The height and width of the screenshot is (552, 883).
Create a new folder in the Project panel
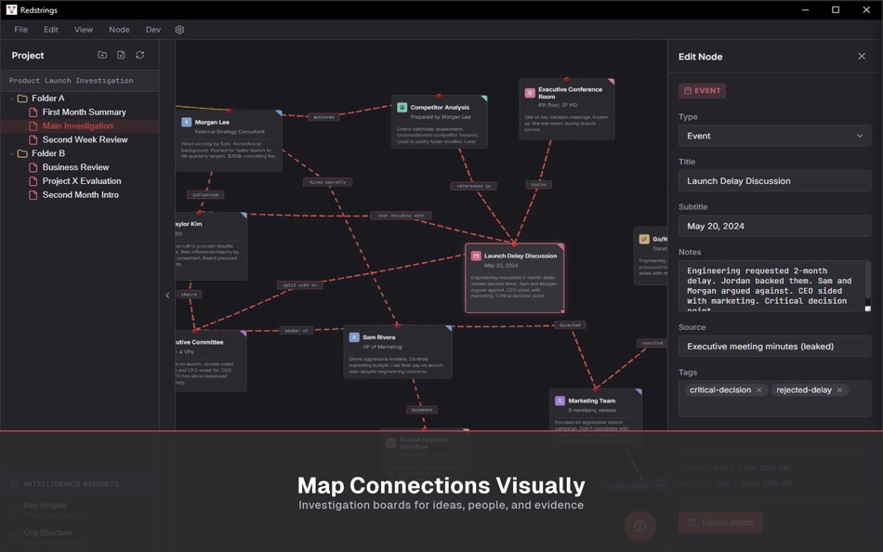pos(102,55)
